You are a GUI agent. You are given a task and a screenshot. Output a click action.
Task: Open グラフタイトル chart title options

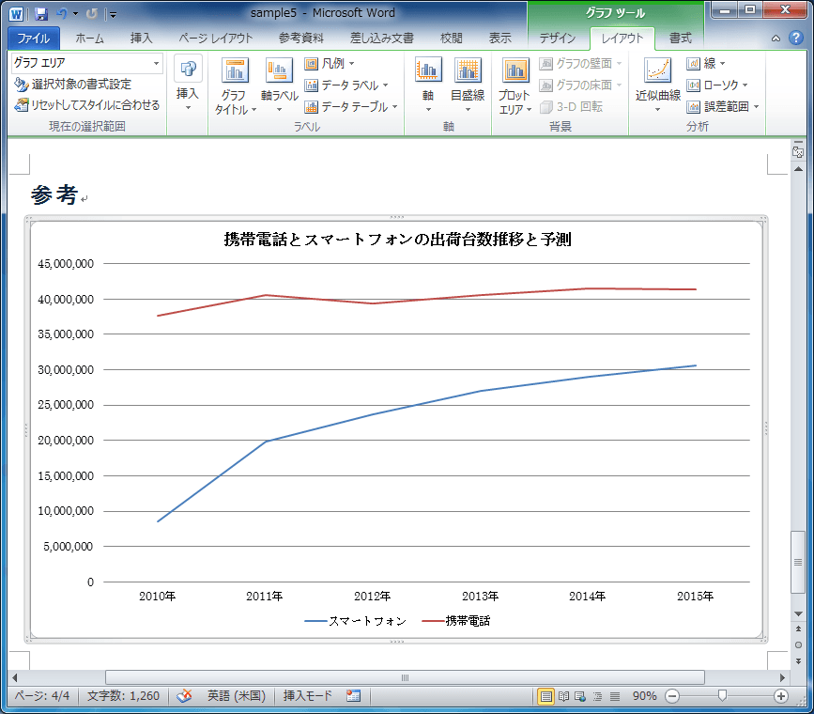point(235,85)
